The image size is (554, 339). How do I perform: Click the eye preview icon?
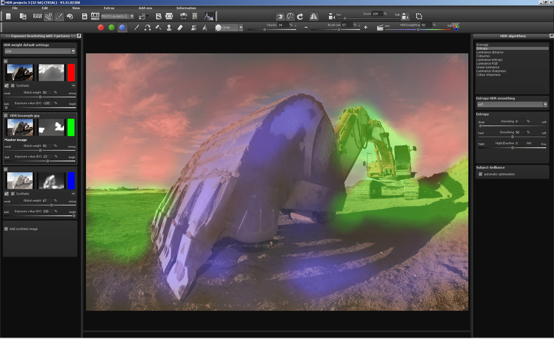[280, 16]
